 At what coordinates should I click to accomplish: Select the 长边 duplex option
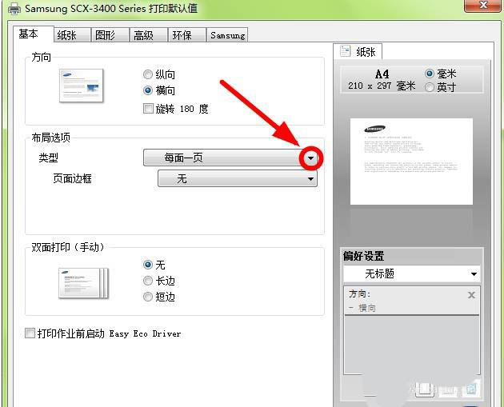pyautogui.click(x=147, y=281)
